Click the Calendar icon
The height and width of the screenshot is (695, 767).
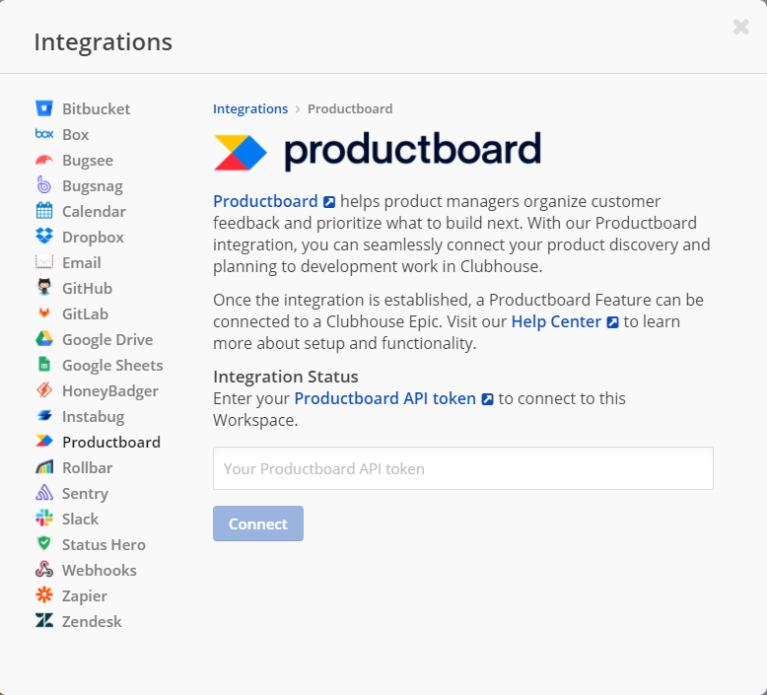click(x=44, y=211)
